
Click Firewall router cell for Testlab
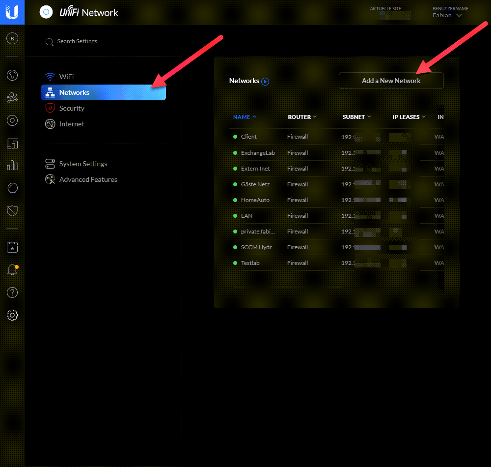tap(298, 263)
